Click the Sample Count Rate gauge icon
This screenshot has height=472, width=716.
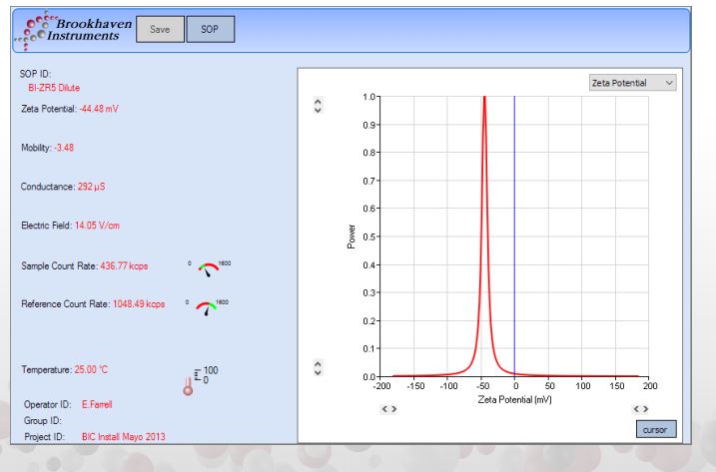[209, 268]
